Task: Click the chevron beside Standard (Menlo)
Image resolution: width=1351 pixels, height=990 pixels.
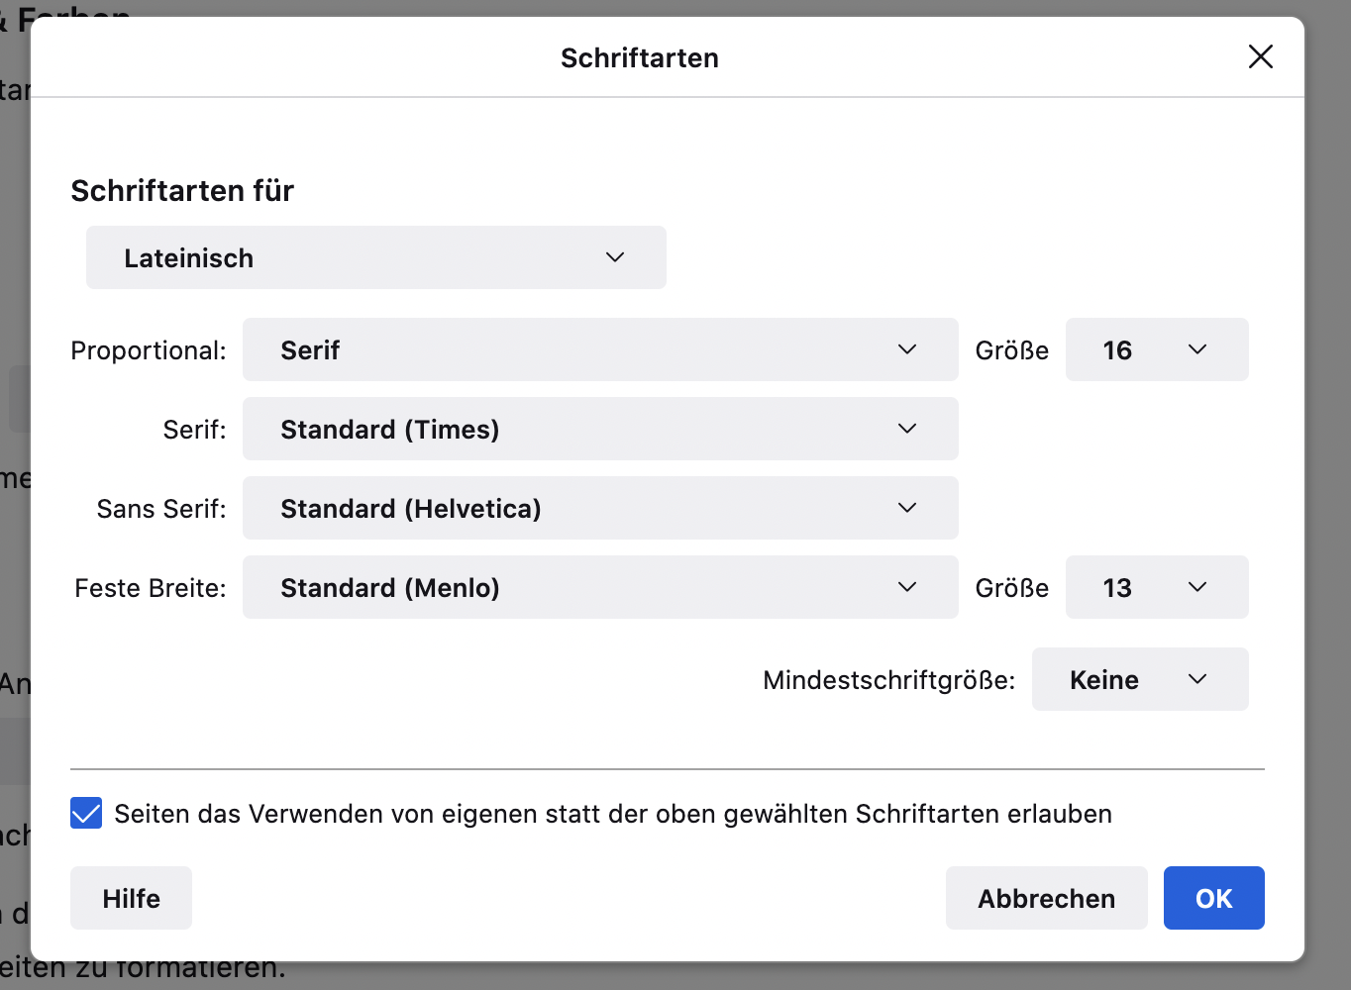Action: tap(907, 587)
